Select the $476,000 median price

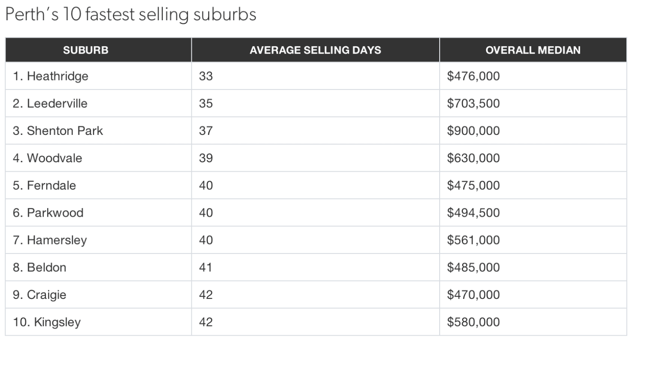point(473,76)
